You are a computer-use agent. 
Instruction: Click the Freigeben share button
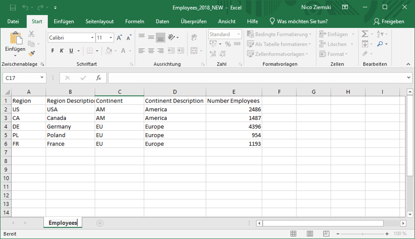coord(389,21)
